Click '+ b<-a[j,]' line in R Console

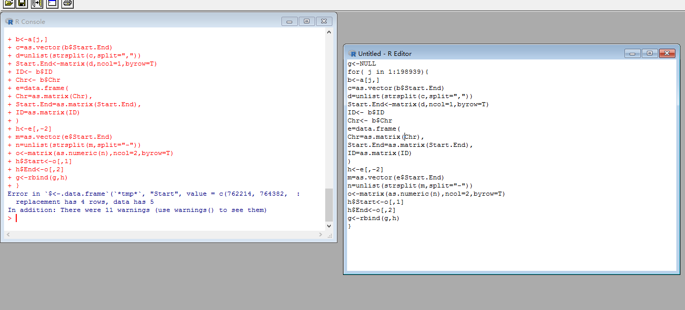point(28,39)
